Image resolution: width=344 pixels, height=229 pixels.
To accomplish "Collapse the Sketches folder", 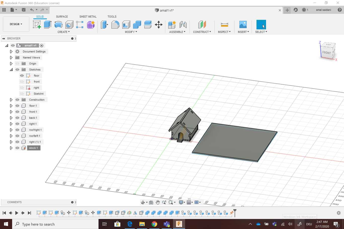I will click(11, 70).
